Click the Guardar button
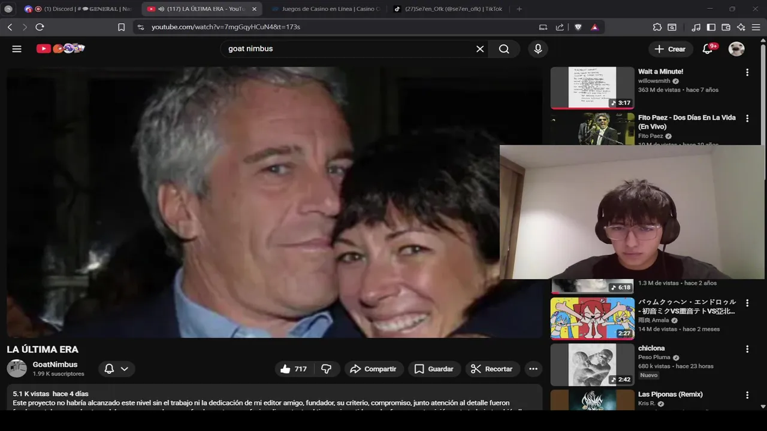 point(434,369)
